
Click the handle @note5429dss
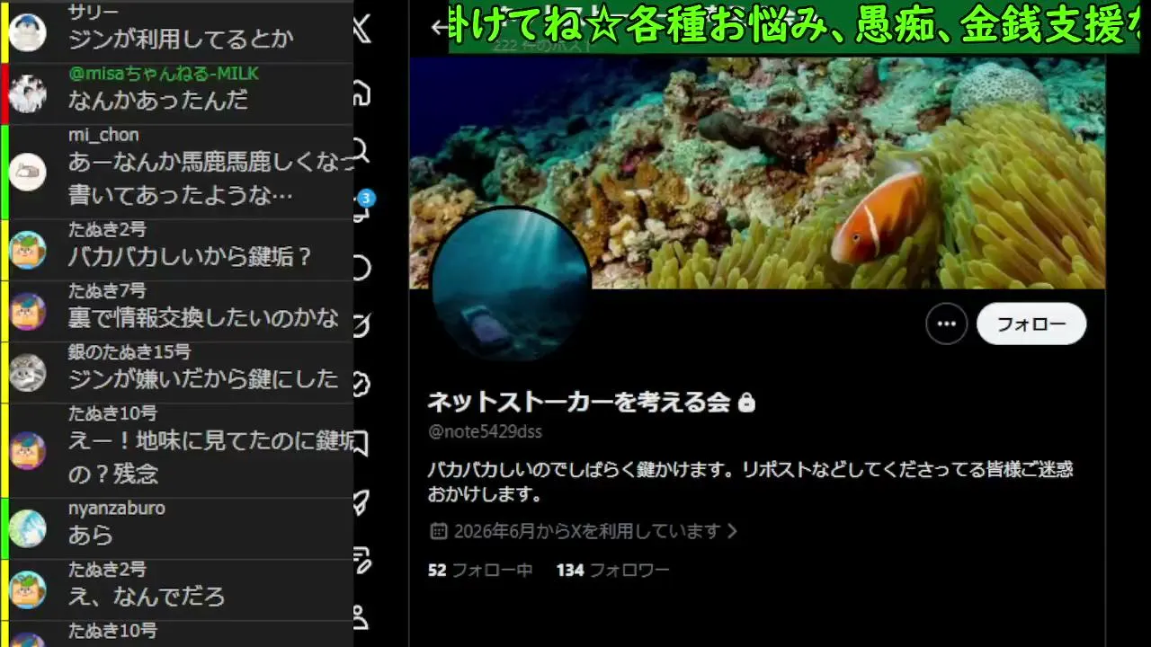tap(485, 431)
